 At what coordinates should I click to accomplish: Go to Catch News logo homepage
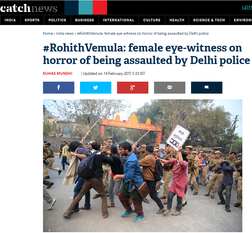(28, 8)
